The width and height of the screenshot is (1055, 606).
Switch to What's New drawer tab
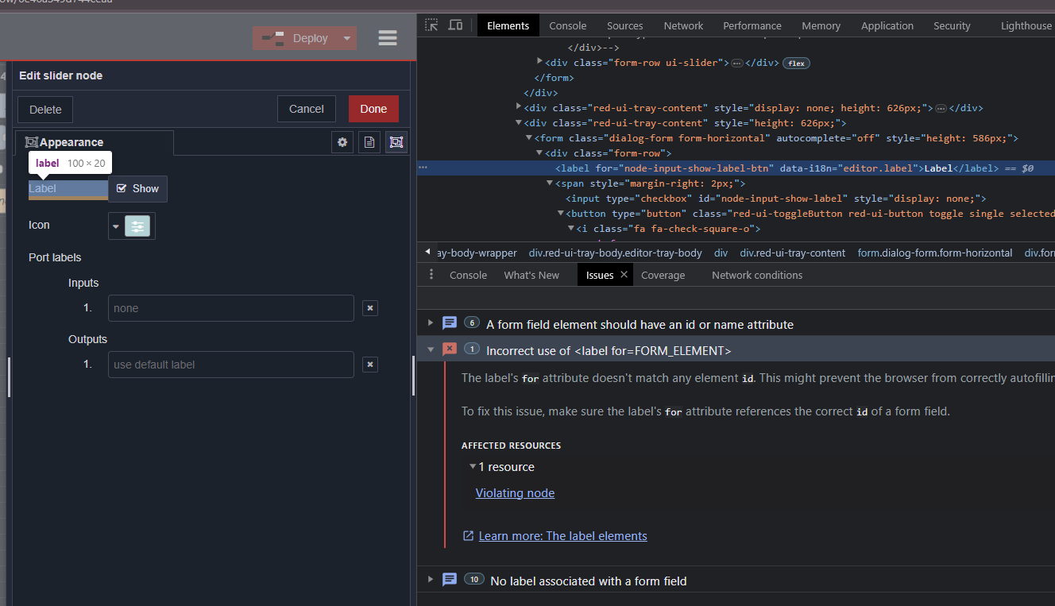click(x=531, y=275)
